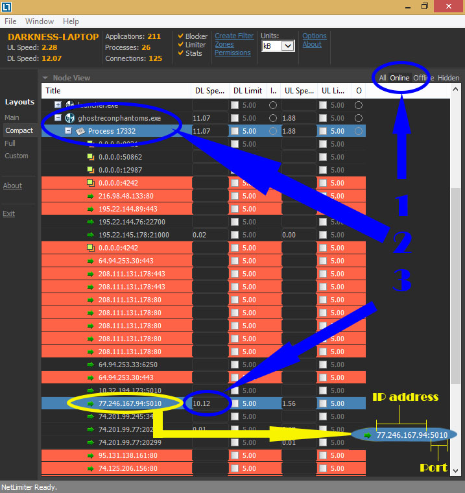Click green arrow icon for 74.125.206.156:80
This screenshot has height=493, width=465.
[91, 468]
